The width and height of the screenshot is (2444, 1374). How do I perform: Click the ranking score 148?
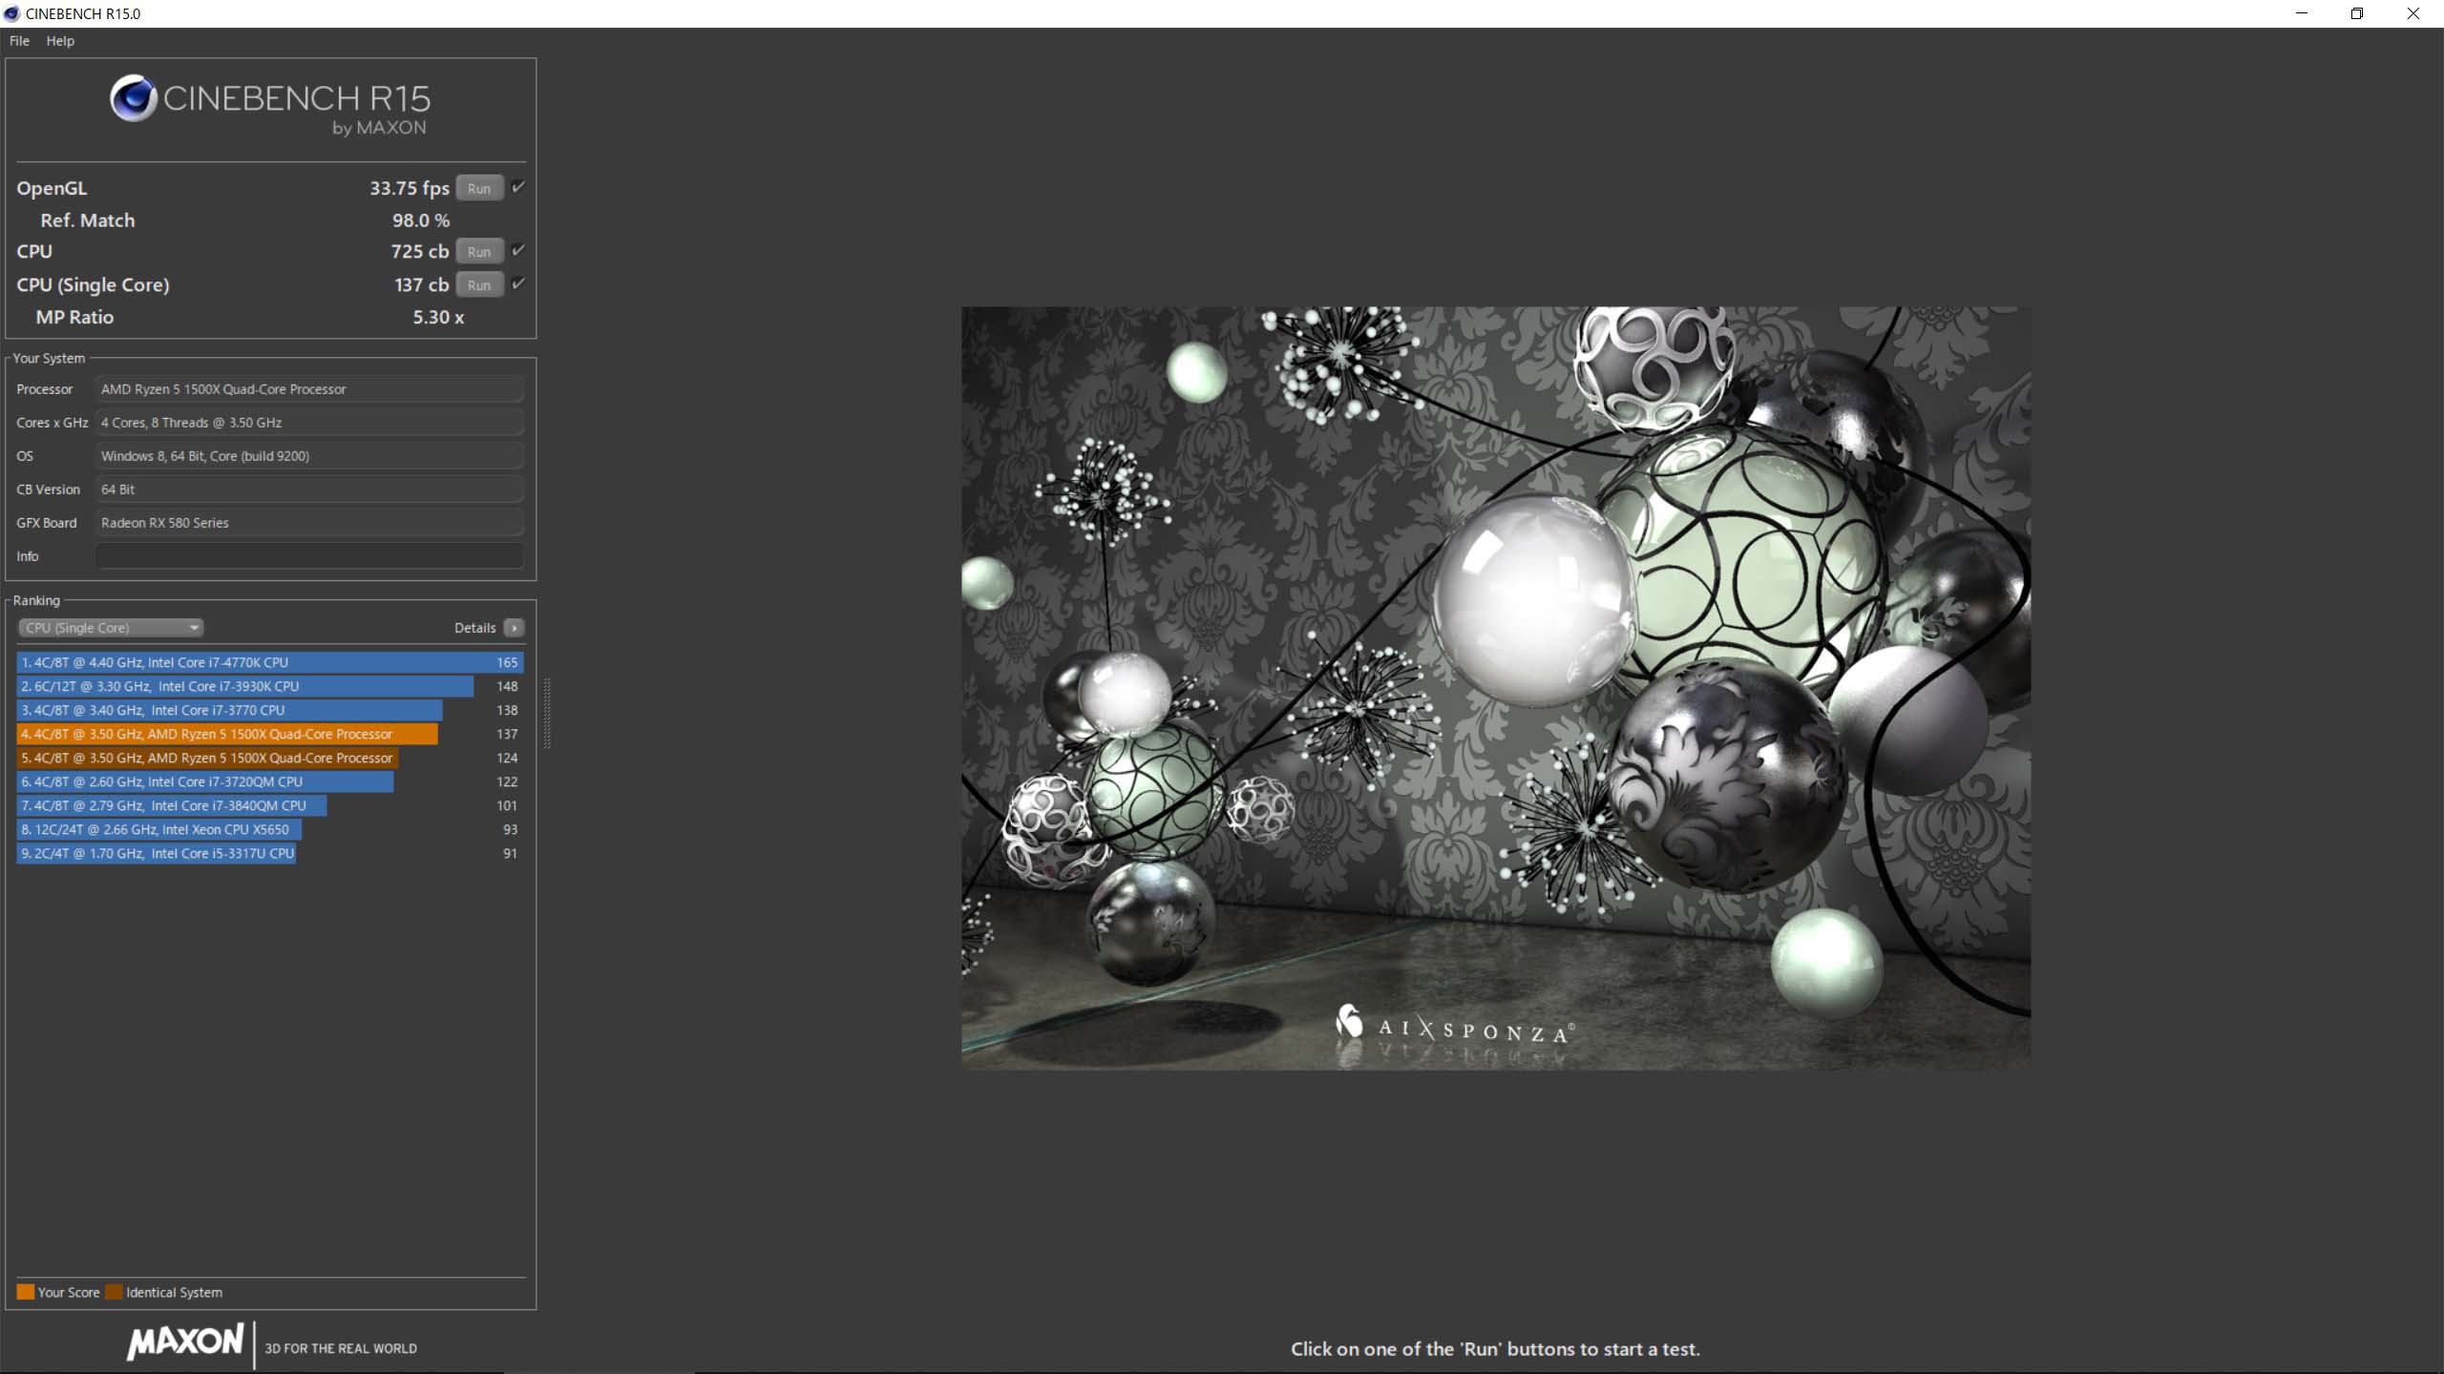(x=507, y=686)
